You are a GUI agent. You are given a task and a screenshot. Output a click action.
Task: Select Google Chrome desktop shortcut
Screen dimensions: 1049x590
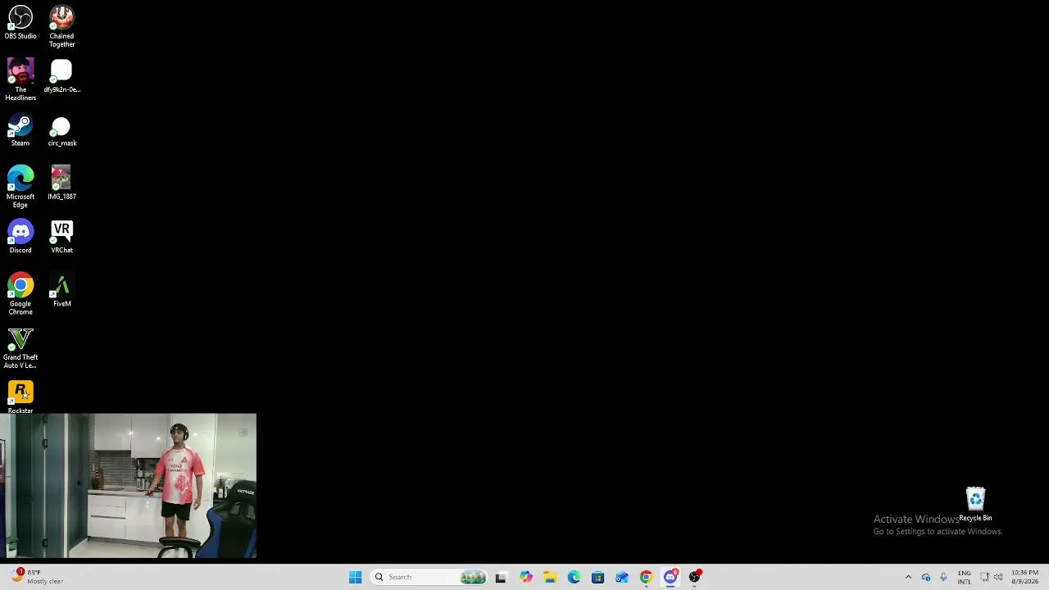20,294
